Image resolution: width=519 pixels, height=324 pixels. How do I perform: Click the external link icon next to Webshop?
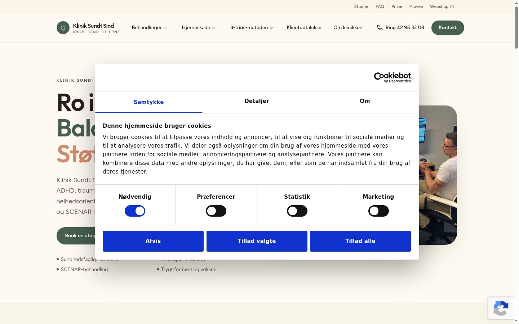pyautogui.click(x=452, y=6)
